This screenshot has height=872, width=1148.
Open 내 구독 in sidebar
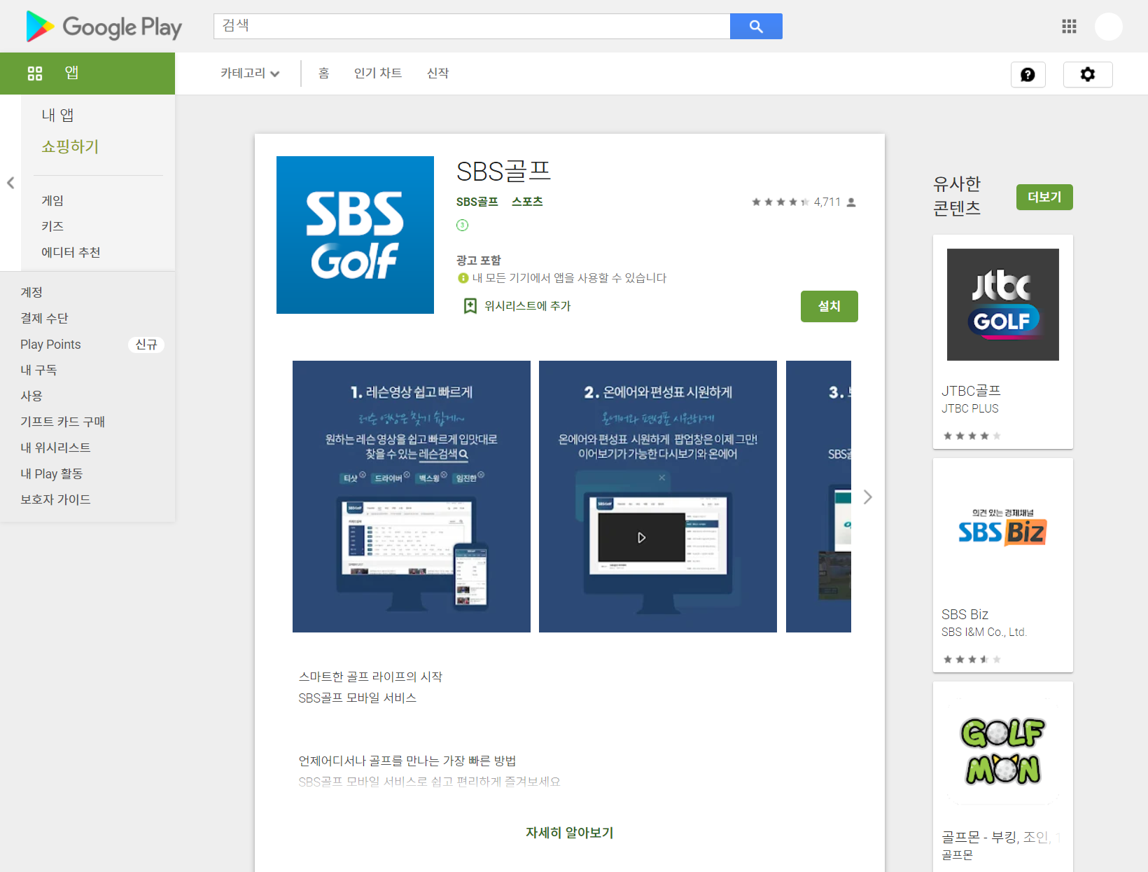coord(38,370)
